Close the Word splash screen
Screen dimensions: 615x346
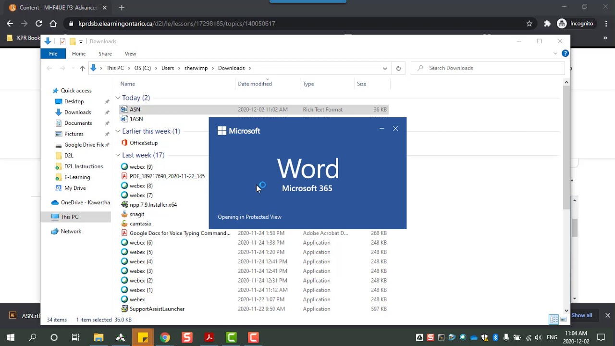pos(395,129)
